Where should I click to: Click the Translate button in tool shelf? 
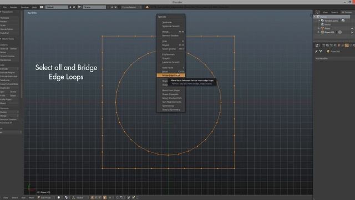9,18
